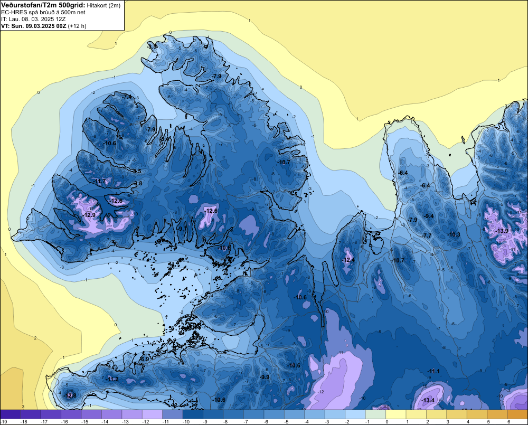Click the legend value 0
The height and width of the screenshot is (425, 528).
pyautogui.click(x=387, y=422)
